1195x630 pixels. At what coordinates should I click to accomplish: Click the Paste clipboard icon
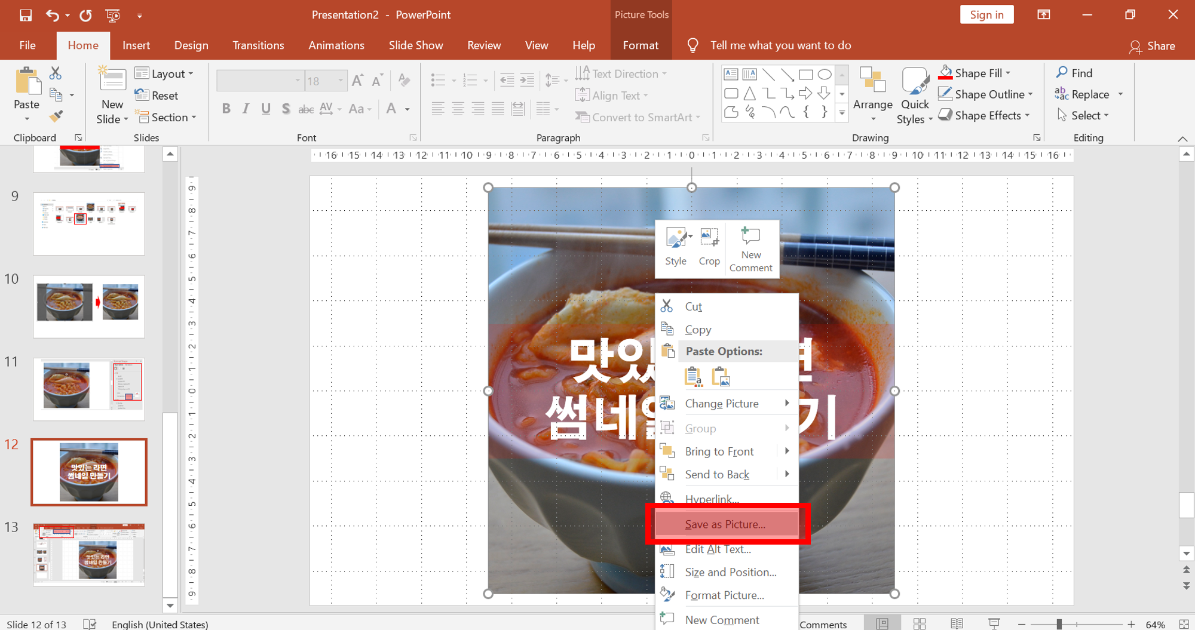pos(27,82)
